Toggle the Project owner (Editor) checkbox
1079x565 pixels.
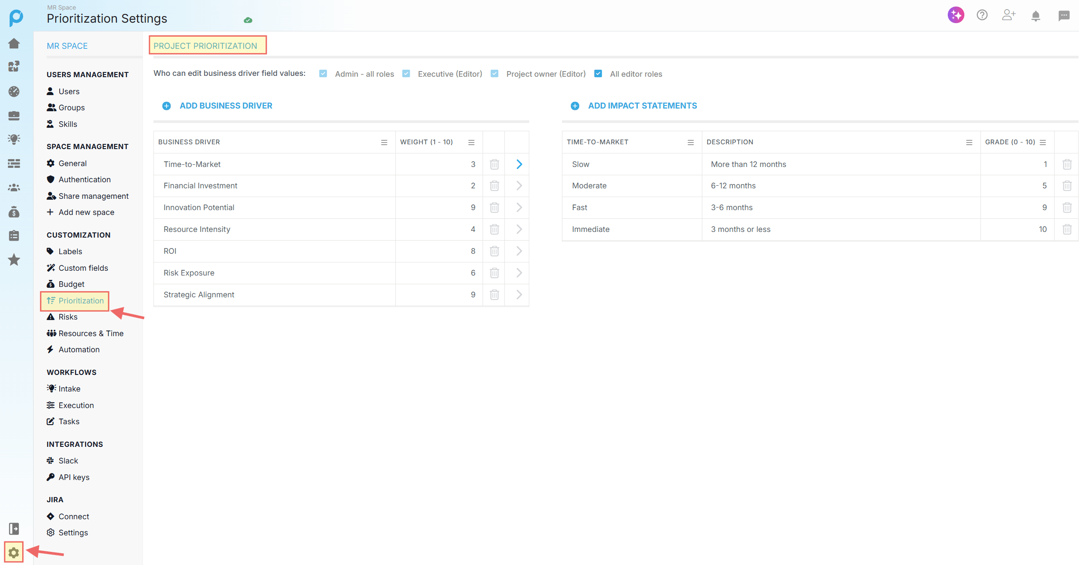tap(494, 74)
